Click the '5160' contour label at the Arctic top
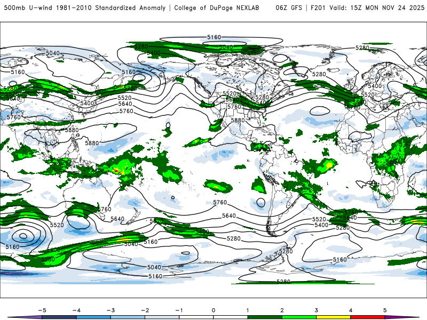The width and height of the screenshot is (427, 320). pos(214,37)
